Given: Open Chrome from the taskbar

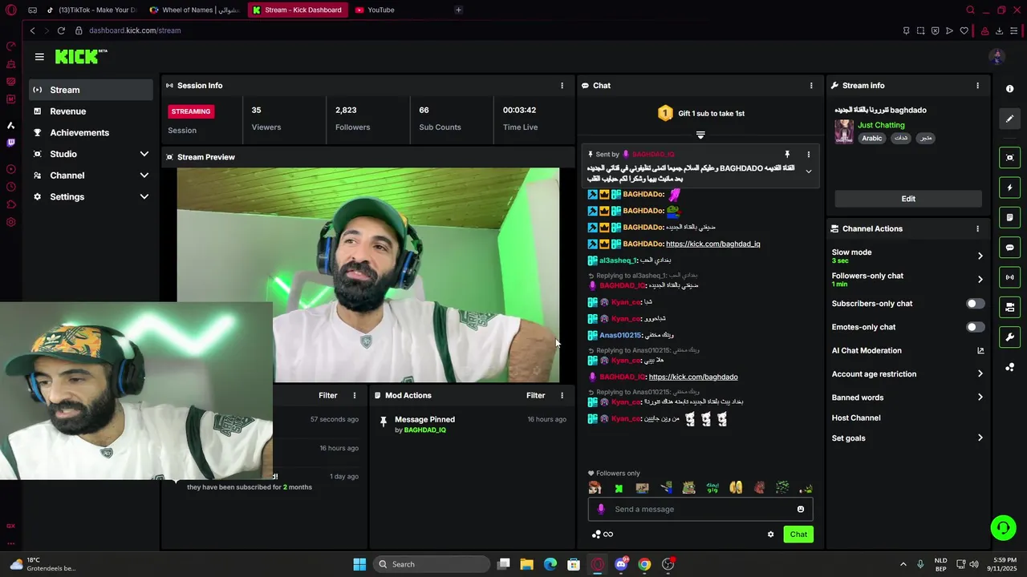Looking at the screenshot, I should [644, 564].
